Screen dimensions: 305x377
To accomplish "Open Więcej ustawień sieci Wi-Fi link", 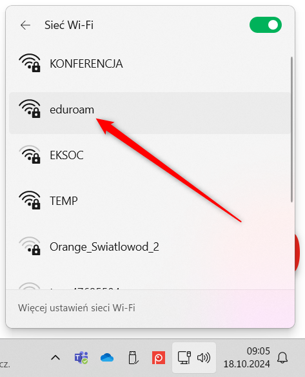I will 77,308.
